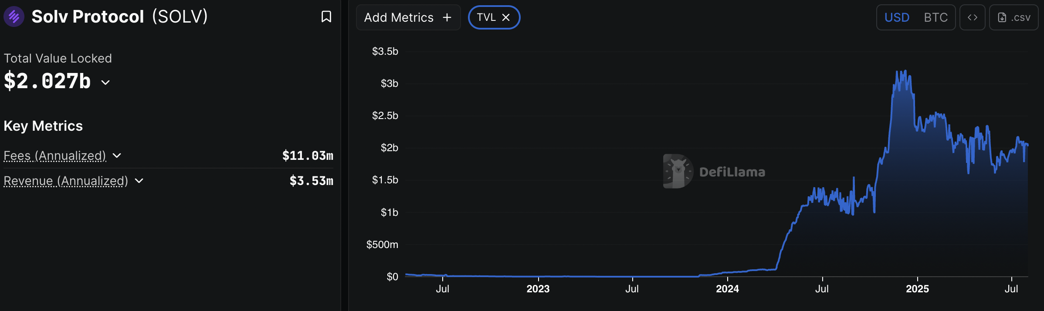This screenshot has width=1044, height=311.
Task: Click the download icon next to .csv label
Action: pos(1001,17)
